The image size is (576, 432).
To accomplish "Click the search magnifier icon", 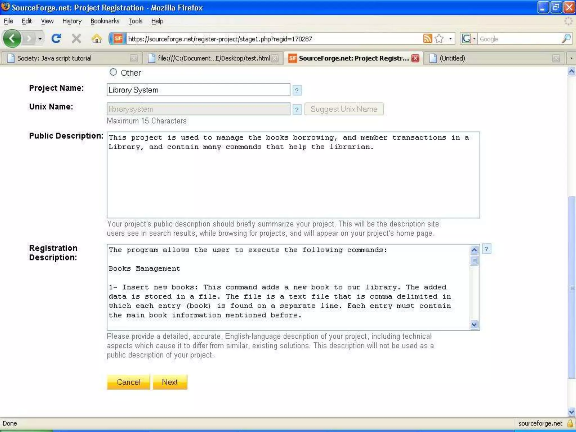I will pos(566,39).
